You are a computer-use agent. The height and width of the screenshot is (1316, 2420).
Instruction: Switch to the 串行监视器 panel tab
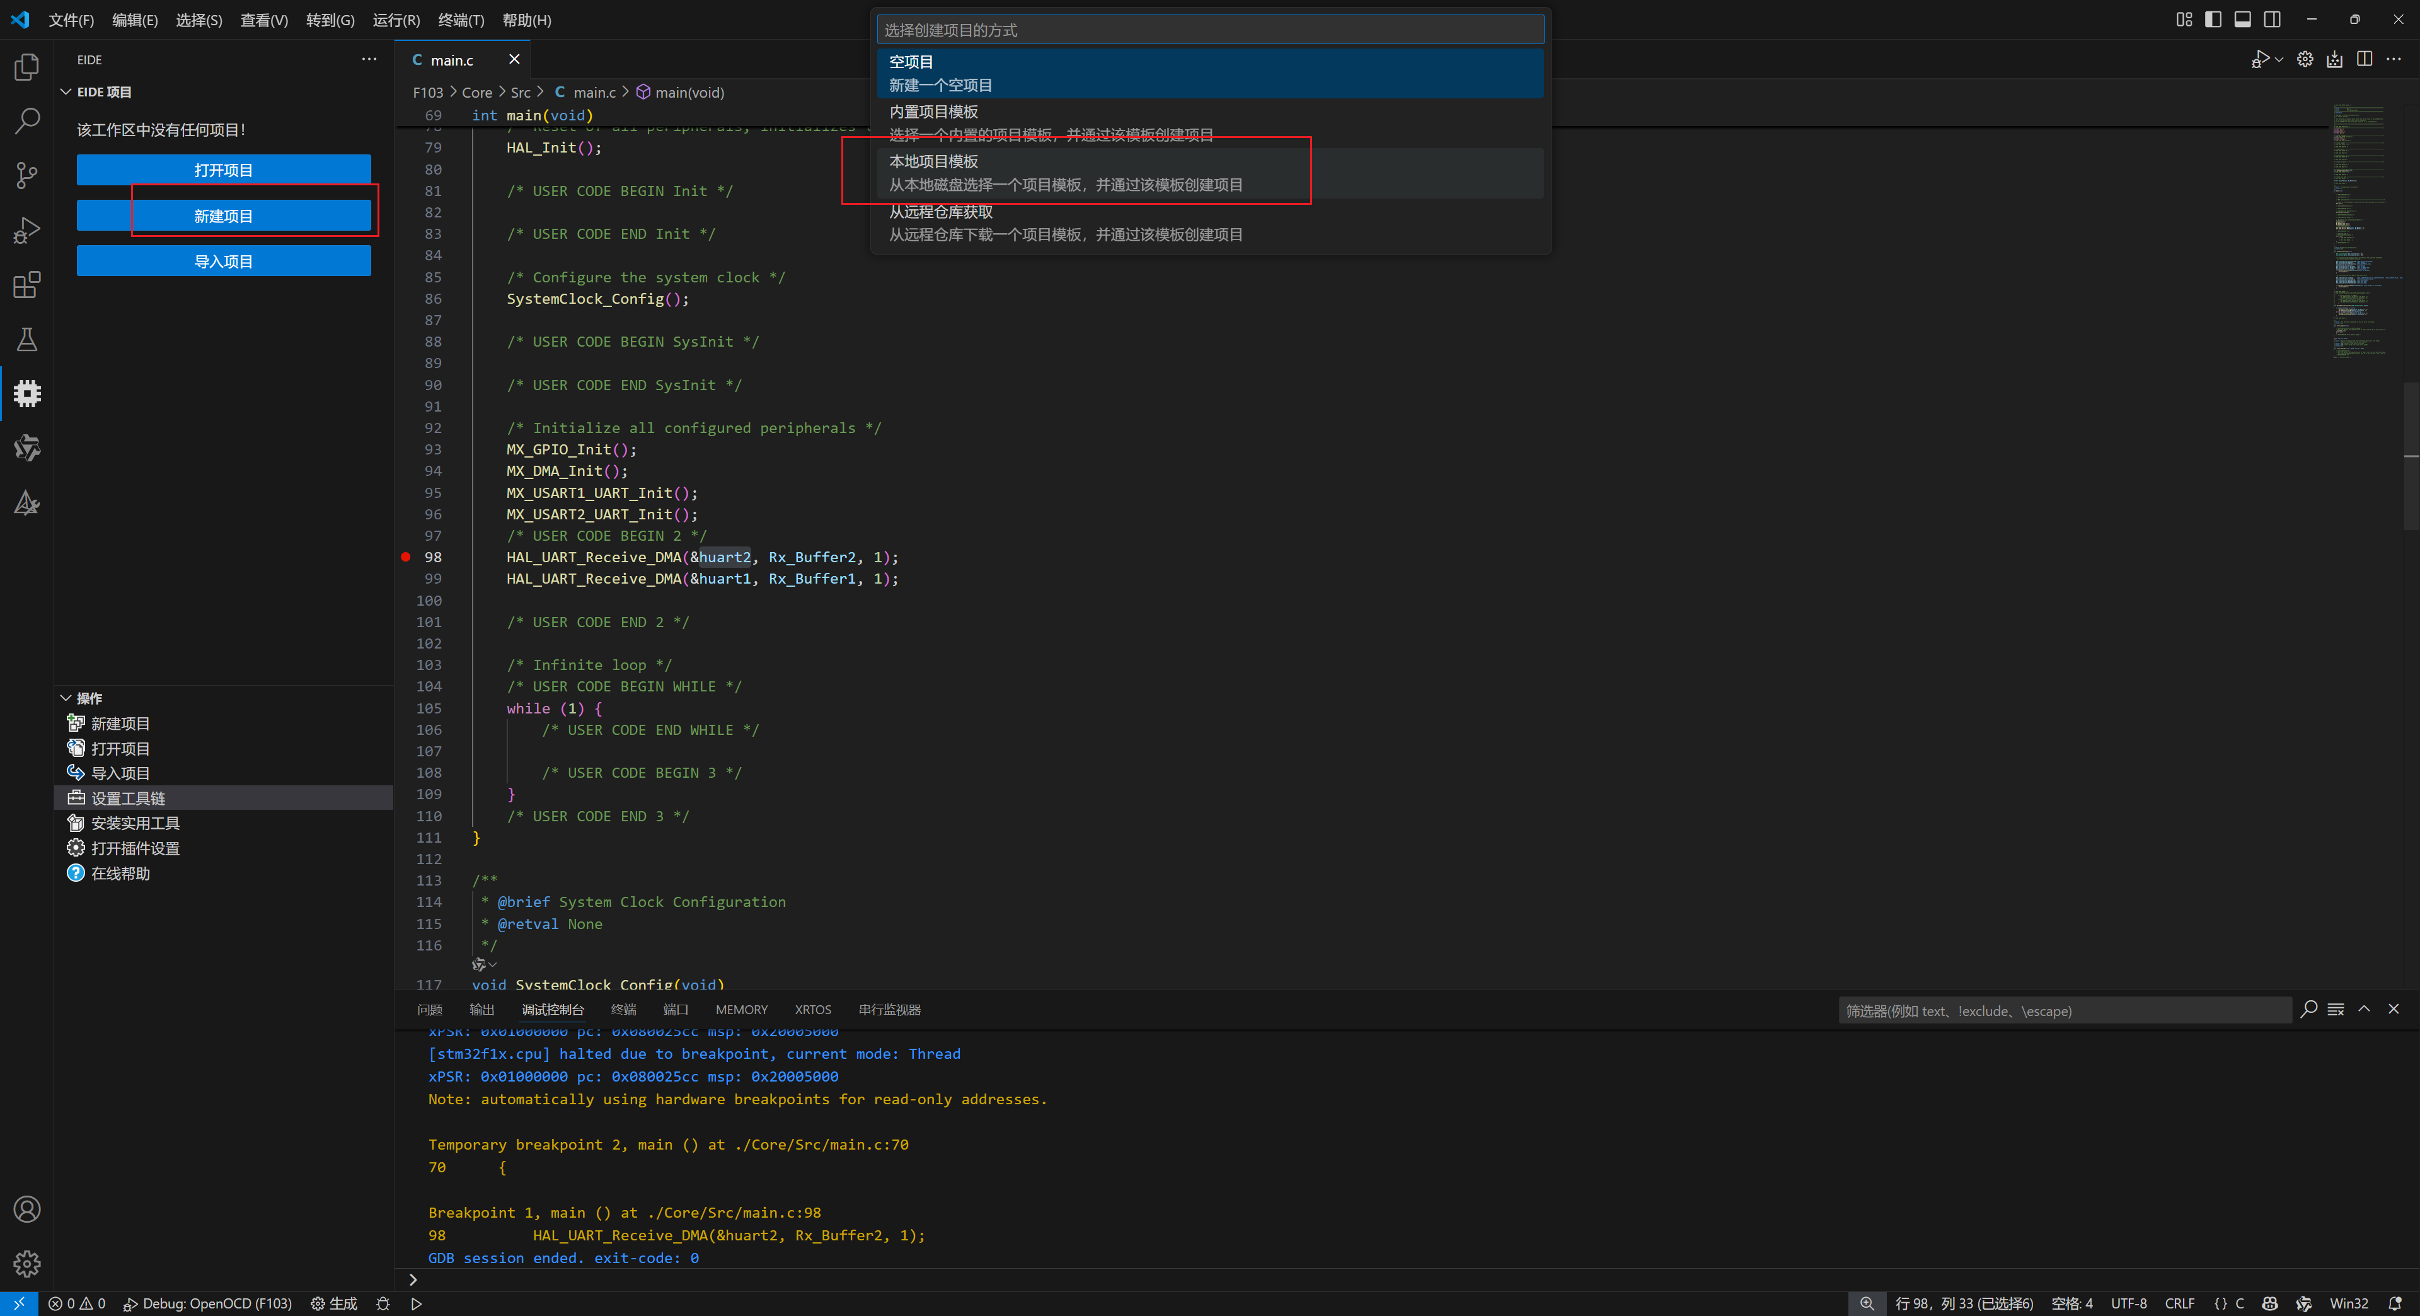(889, 1010)
